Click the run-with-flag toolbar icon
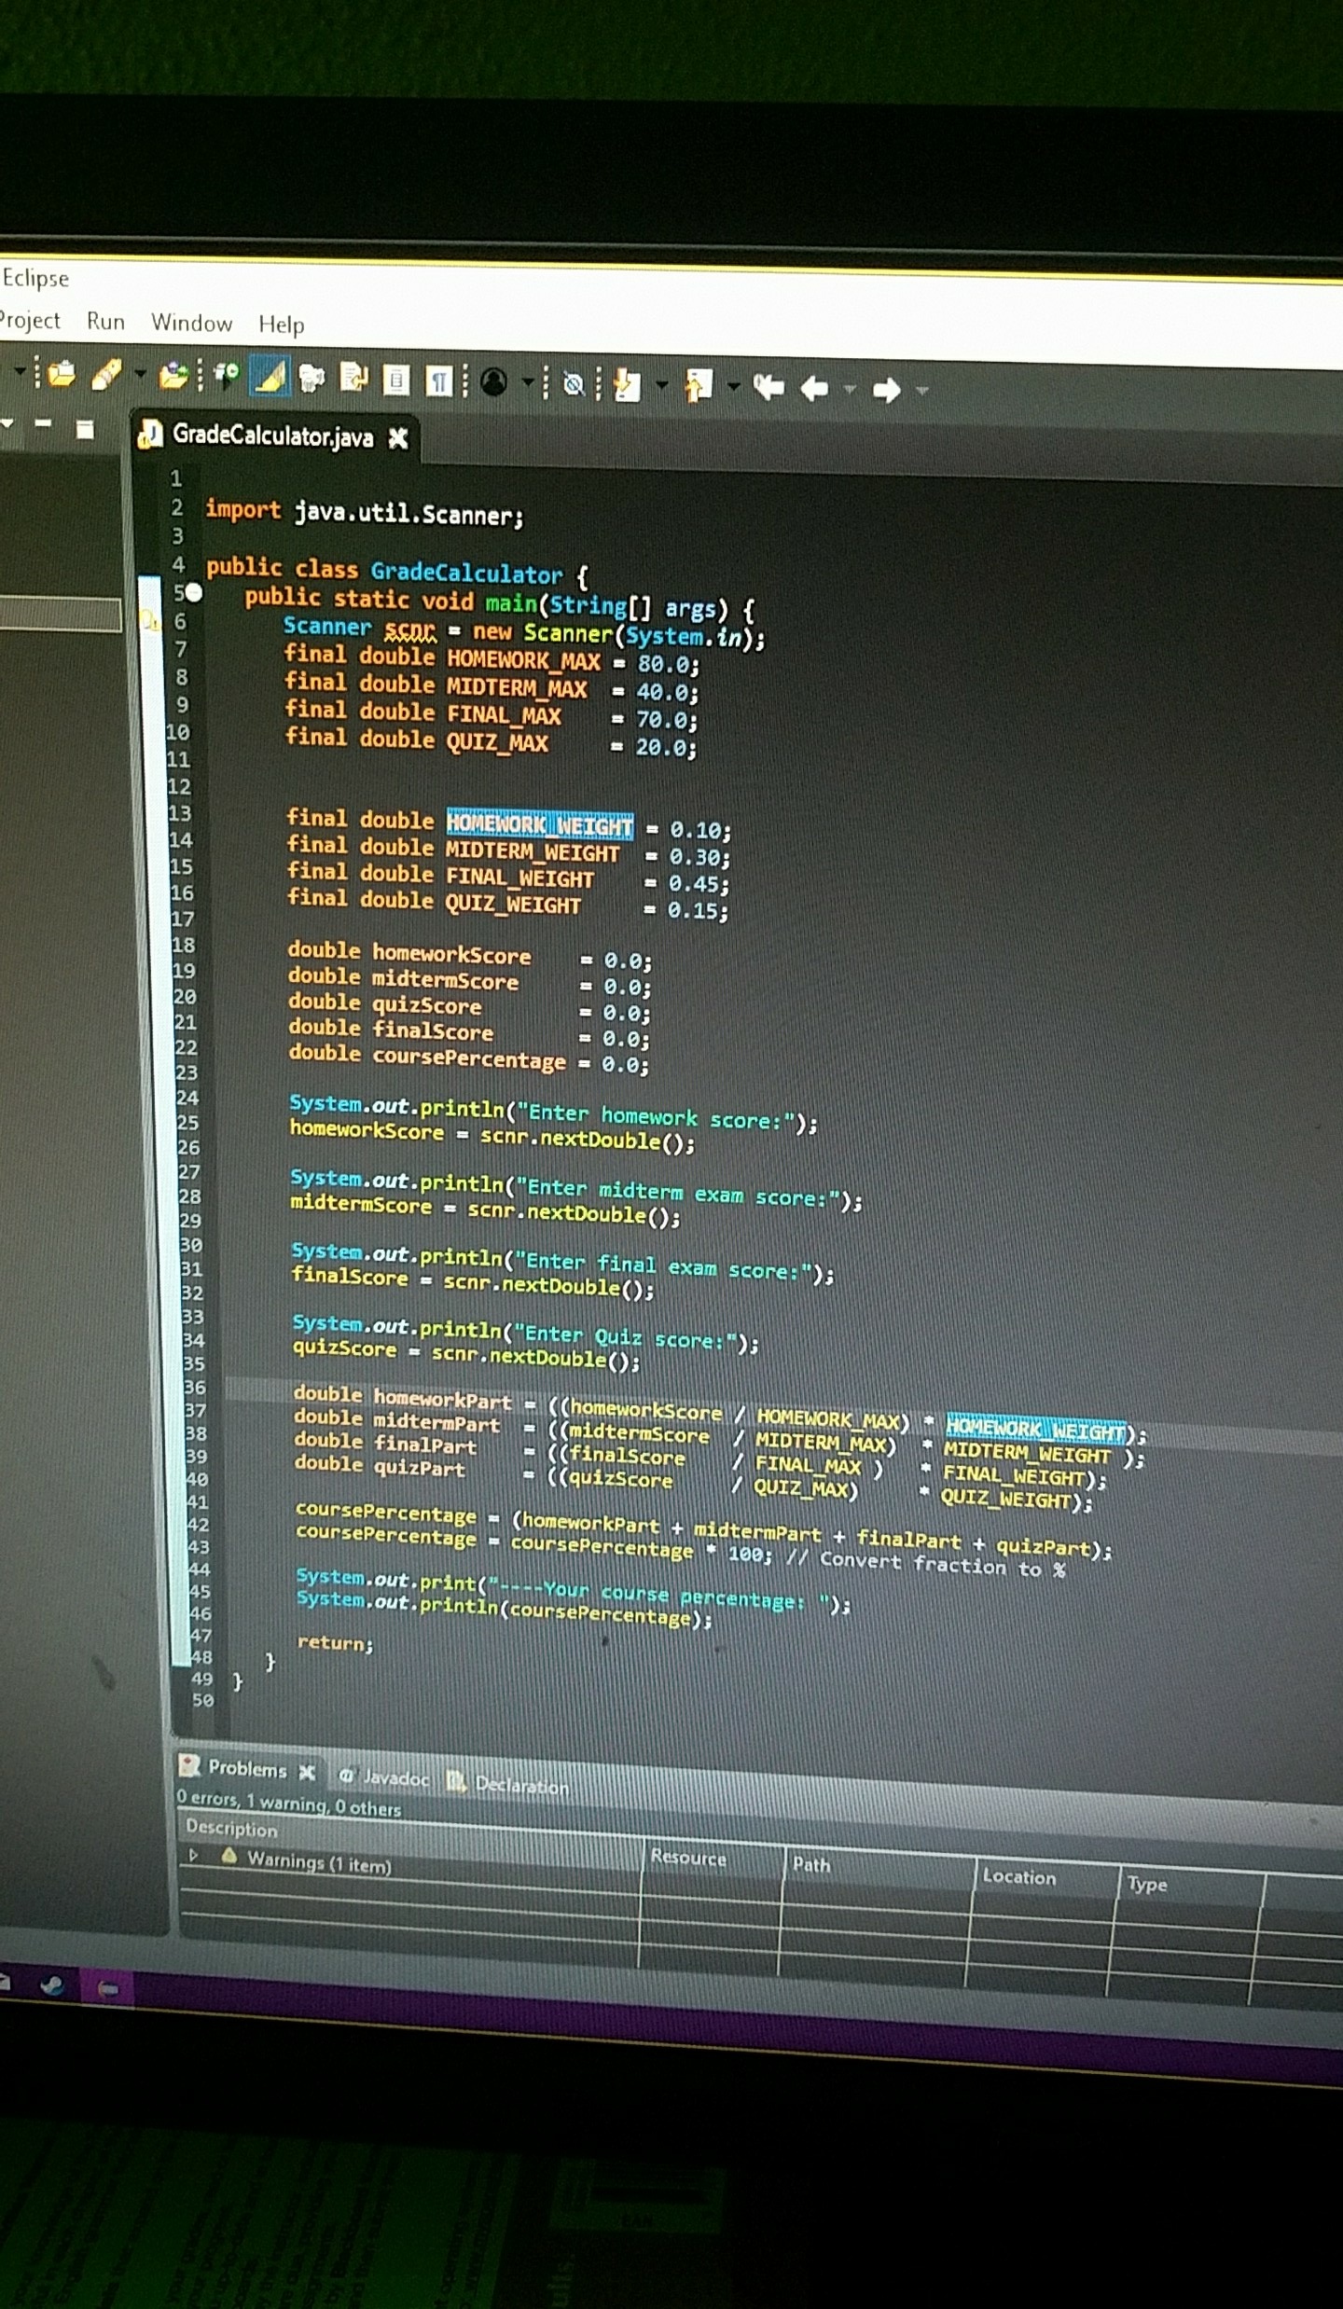Screen dimensions: 1343x2309 coord(227,376)
